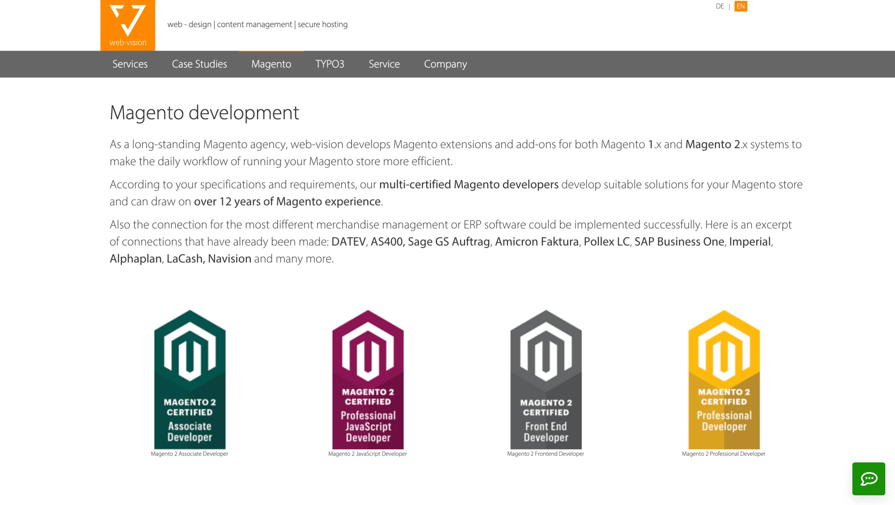Click the bold "Magento 2" link text
895x505 pixels.
coord(712,144)
